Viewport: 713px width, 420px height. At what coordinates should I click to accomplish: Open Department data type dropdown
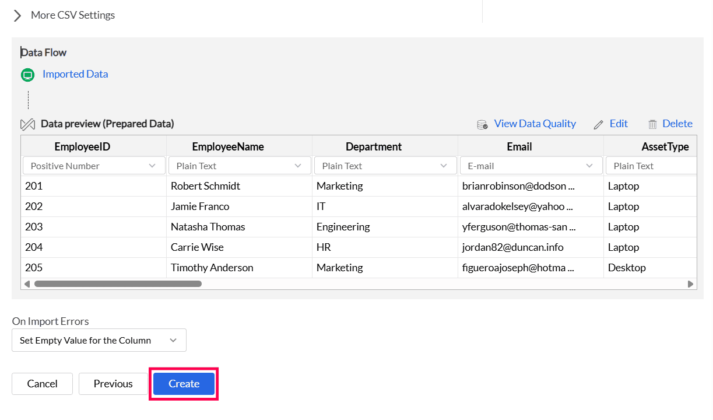385,166
